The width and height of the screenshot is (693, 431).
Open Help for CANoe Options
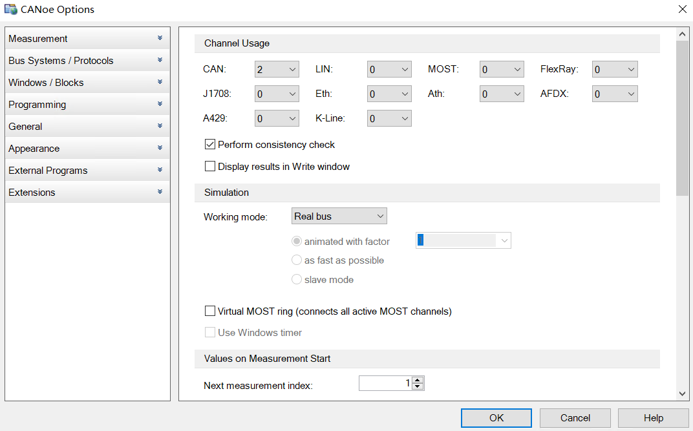pyautogui.click(x=653, y=417)
